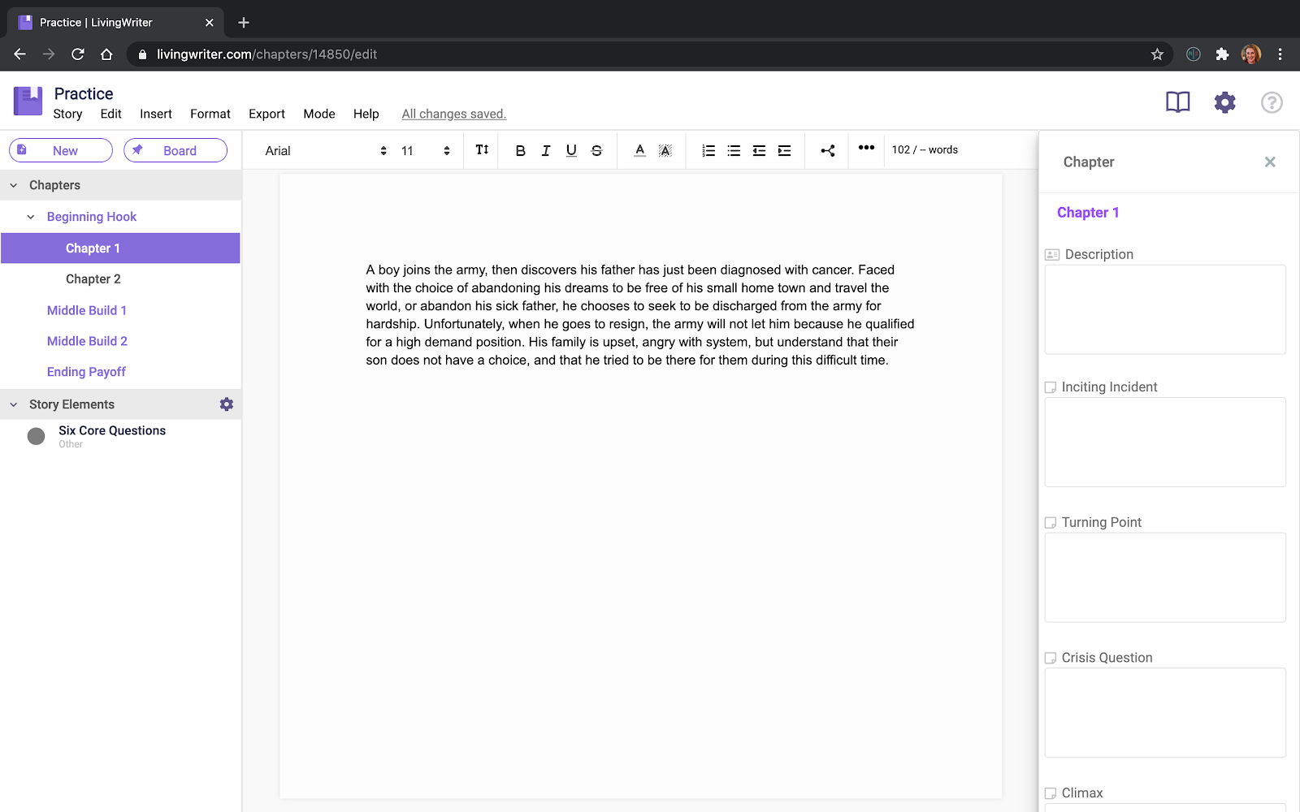Toggle the Inciting Incident checkbox
Screen dimensions: 1300x812
1051,387
